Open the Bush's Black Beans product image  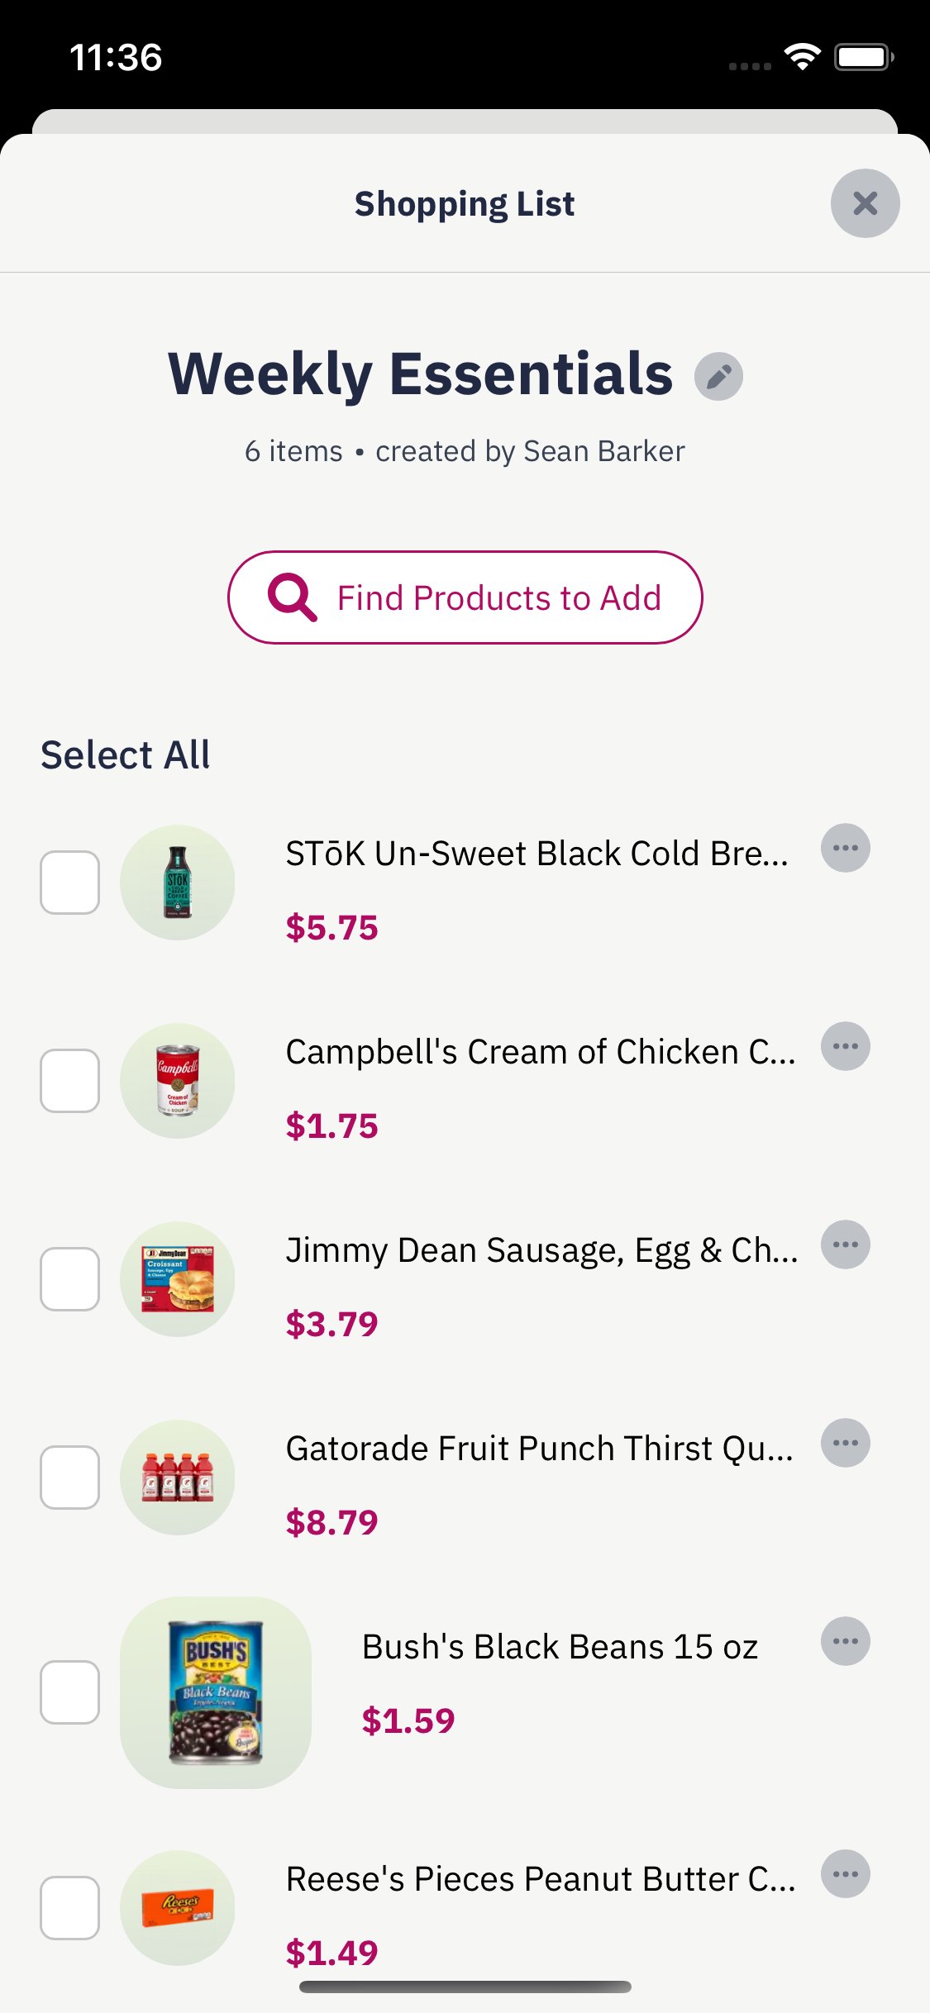click(x=216, y=1692)
